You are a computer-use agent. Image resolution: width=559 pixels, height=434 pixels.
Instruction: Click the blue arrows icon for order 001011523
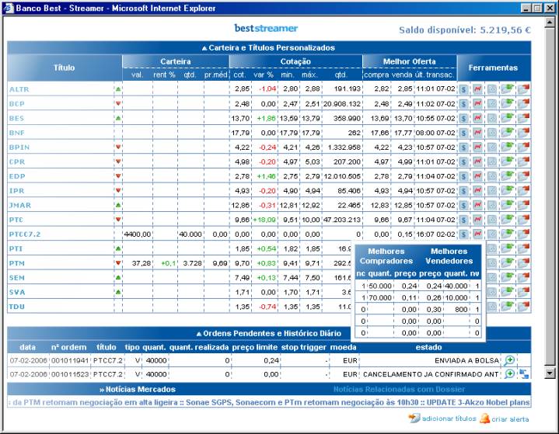[524, 374]
